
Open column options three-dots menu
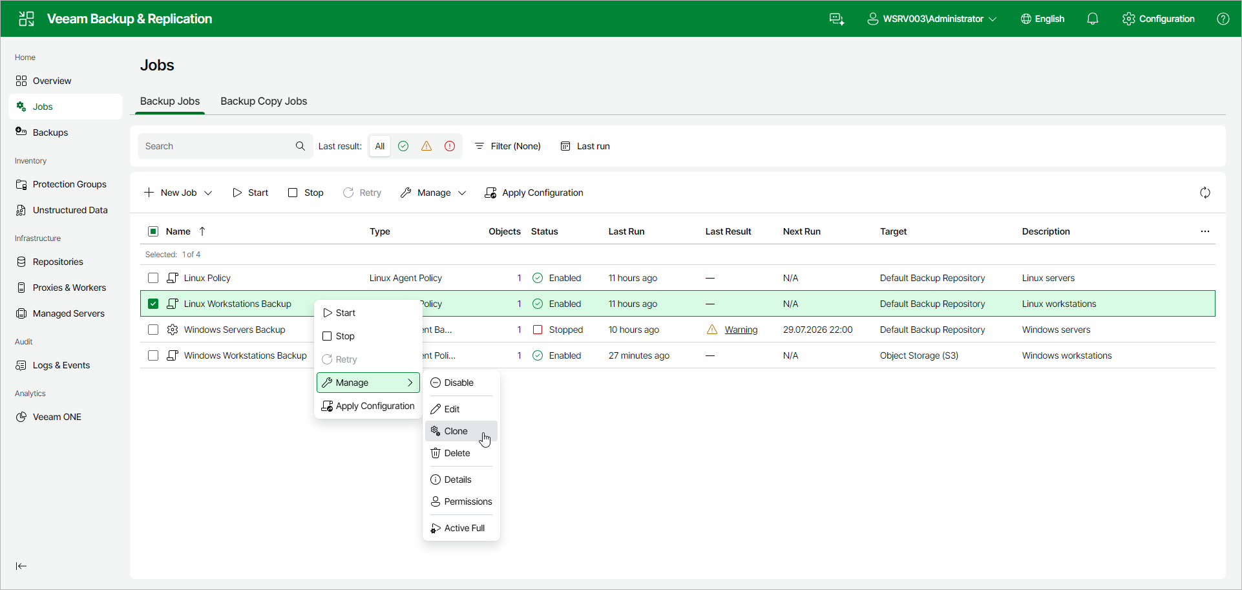click(x=1205, y=231)
